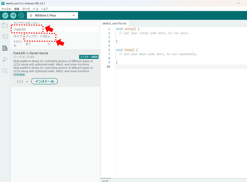Open the 編集 menu

tap(17, 9)
